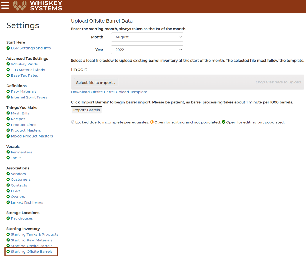The image size is (306, 258).
Task: Click the Whiskey Systems logo
Action: [x=37, y=6]
